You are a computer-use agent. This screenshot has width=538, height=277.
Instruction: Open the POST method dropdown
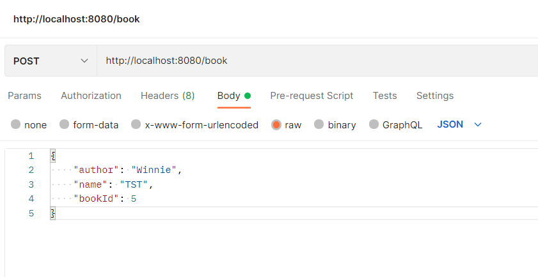coord(51,61)
